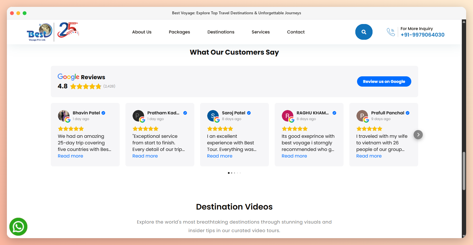
Task: Click the page vertical scrollbar thumb
Action: pos(464,171)
